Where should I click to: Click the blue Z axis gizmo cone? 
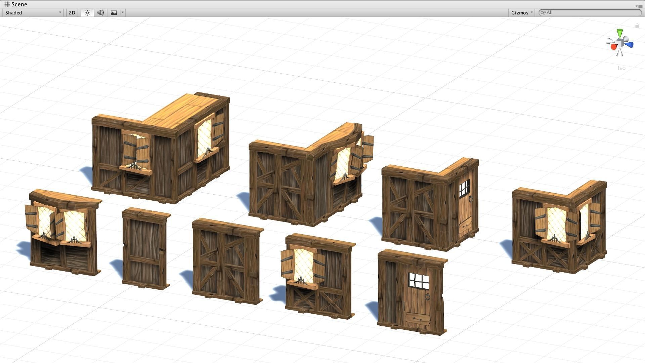(x=630, y=44)
